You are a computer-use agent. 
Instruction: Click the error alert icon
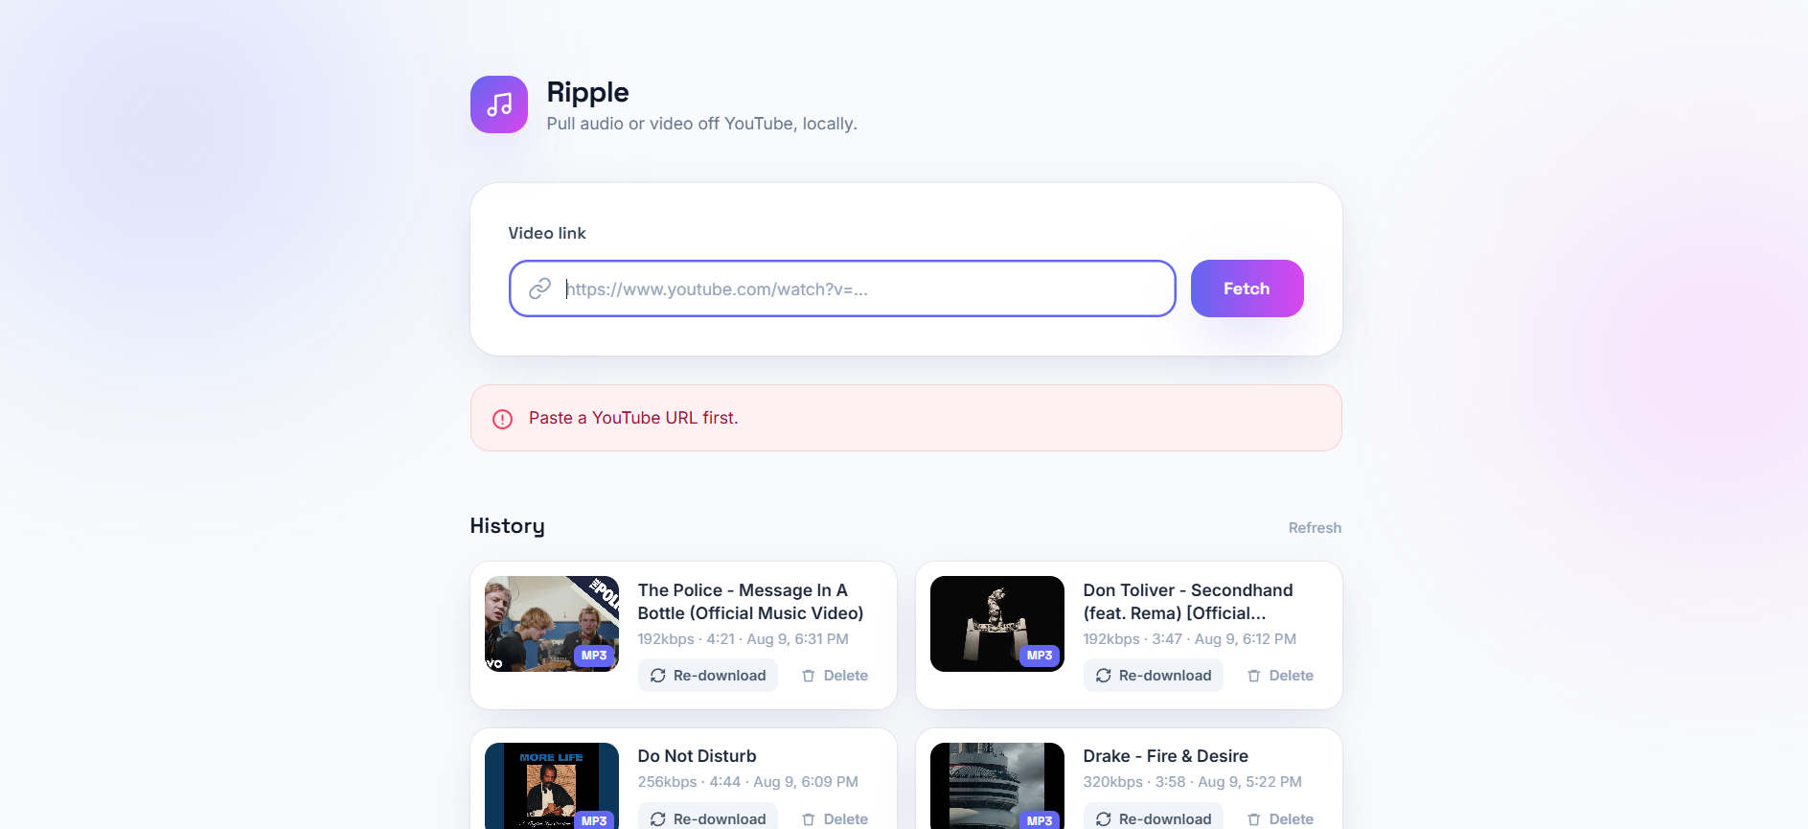502,419
